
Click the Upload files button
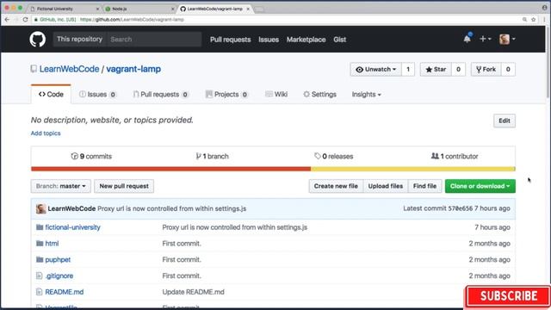pyautogui.click(x=386, y=186)
